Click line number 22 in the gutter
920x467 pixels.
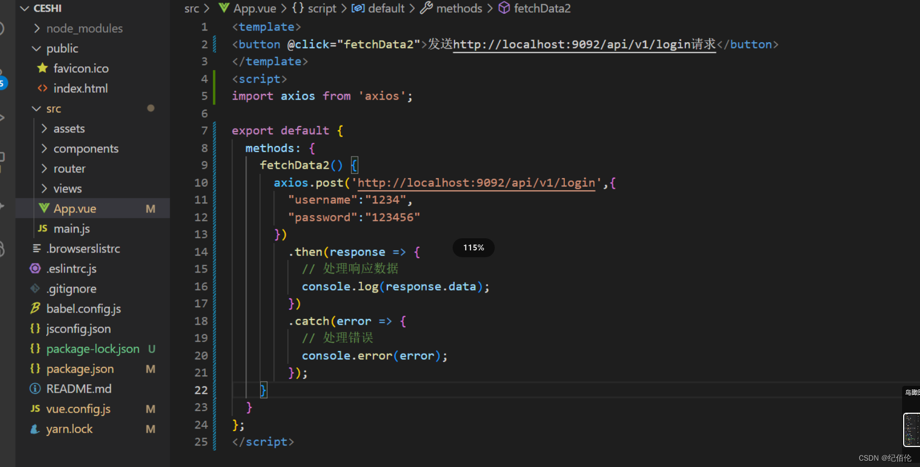(x=201, y=390)
